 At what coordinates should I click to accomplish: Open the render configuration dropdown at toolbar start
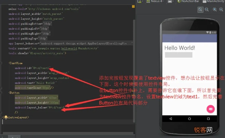(x=140, y=2)
